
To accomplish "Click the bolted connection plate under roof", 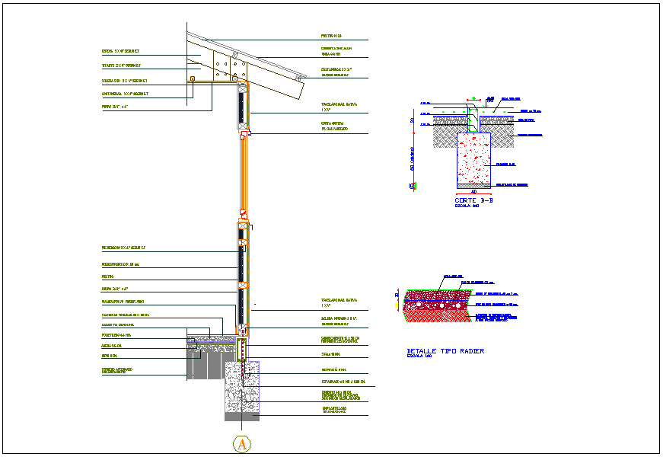I will click(x=222, y=68).
